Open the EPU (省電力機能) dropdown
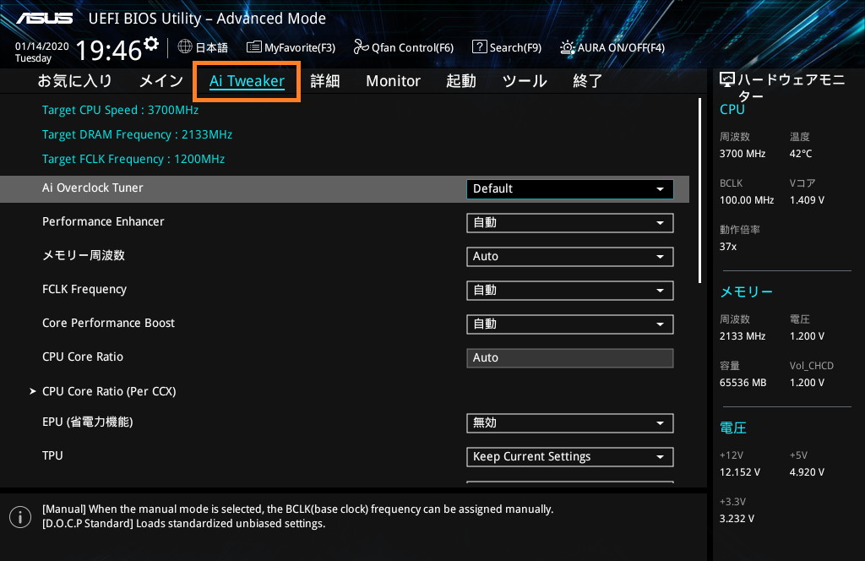Image resolution: width=865 pixels, height=561 pixels. 570,423
